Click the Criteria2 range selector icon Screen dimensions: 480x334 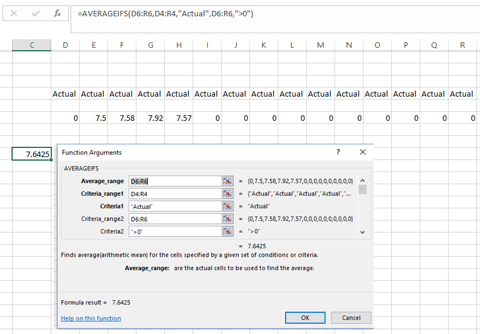(228, 231)
